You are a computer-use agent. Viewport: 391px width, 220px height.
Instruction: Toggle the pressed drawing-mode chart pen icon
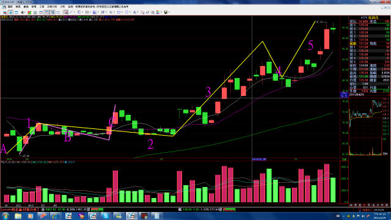point(66,12)
